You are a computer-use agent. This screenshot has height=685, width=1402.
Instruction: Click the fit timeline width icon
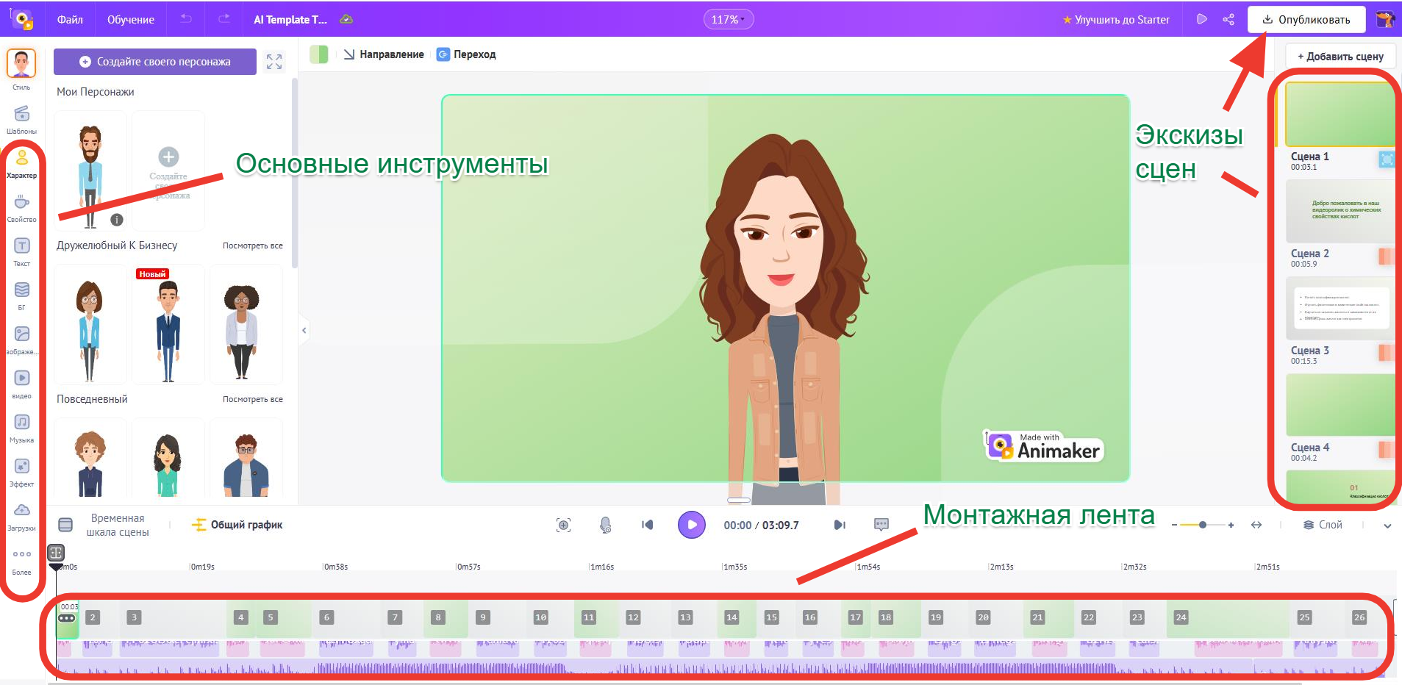click(x=1256, y=525)
